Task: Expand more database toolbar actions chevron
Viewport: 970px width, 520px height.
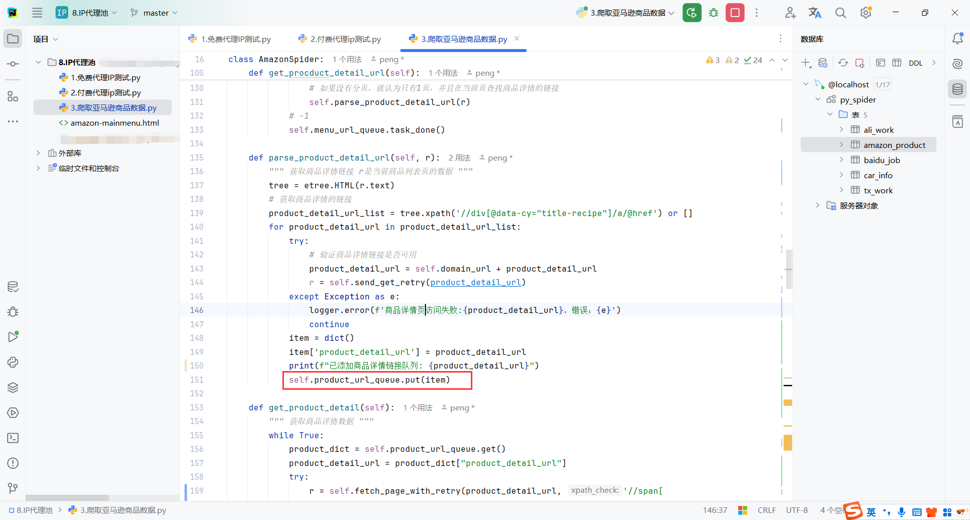Action: coord(934,63)
